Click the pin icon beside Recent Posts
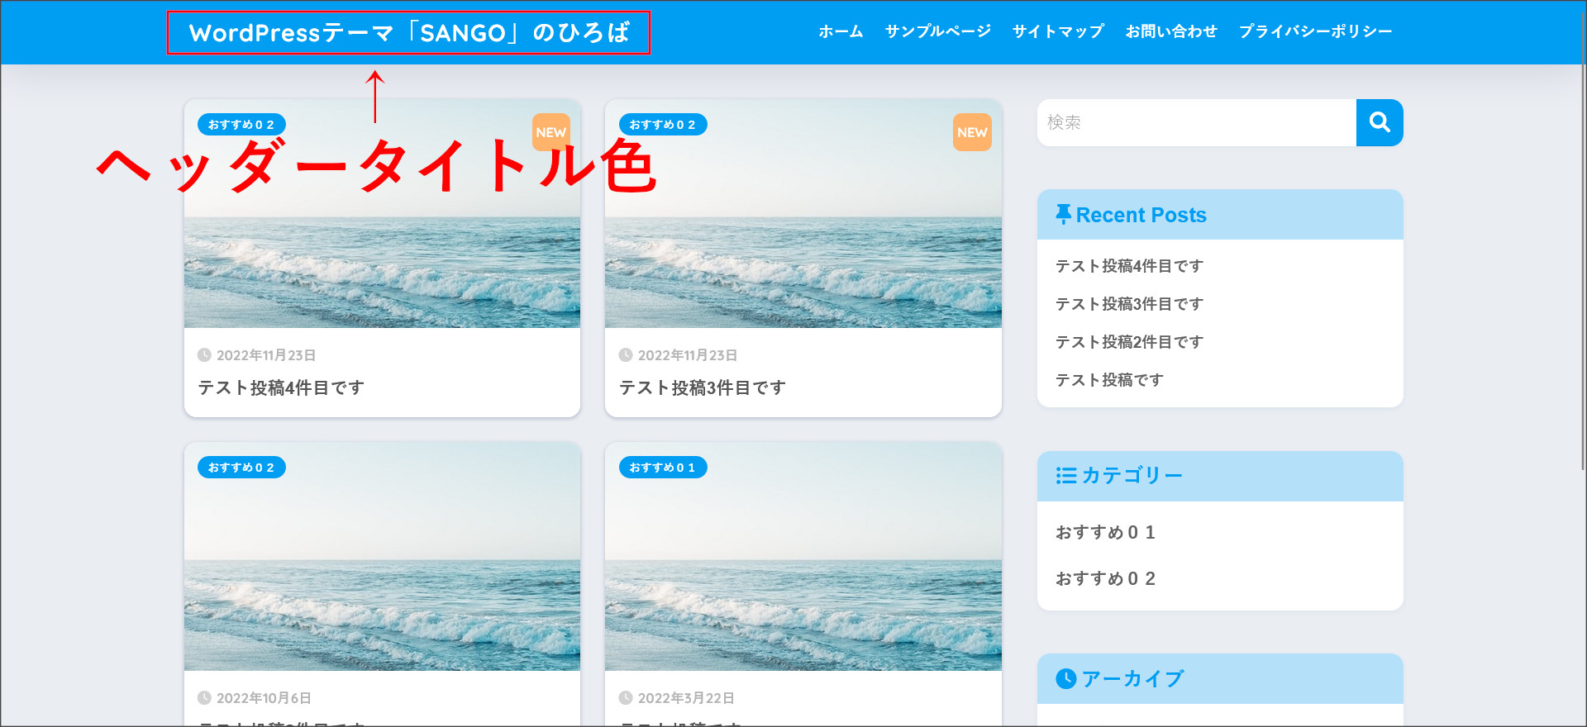This screenshot has width=1587, height=727. [x=1063, y=215]
